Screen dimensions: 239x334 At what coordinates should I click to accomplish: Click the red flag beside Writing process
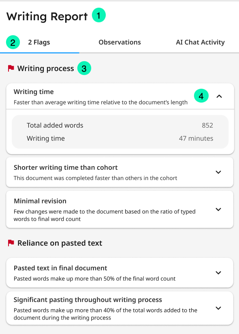11,69
